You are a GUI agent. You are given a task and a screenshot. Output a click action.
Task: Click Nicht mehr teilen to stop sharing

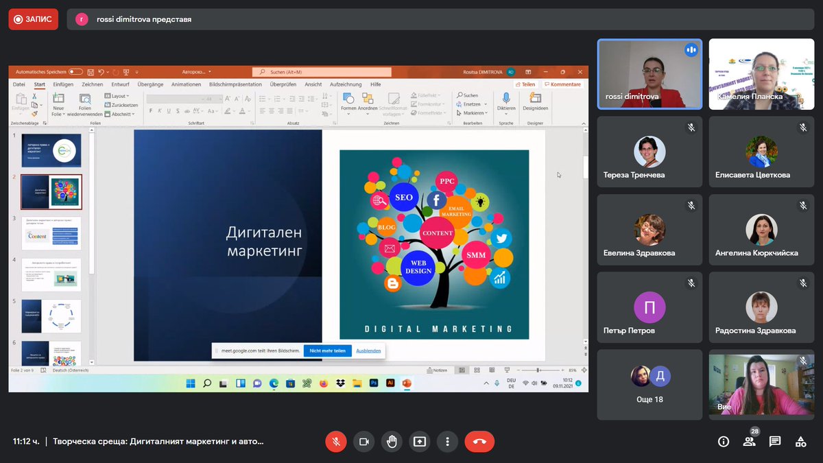point(328,351)
